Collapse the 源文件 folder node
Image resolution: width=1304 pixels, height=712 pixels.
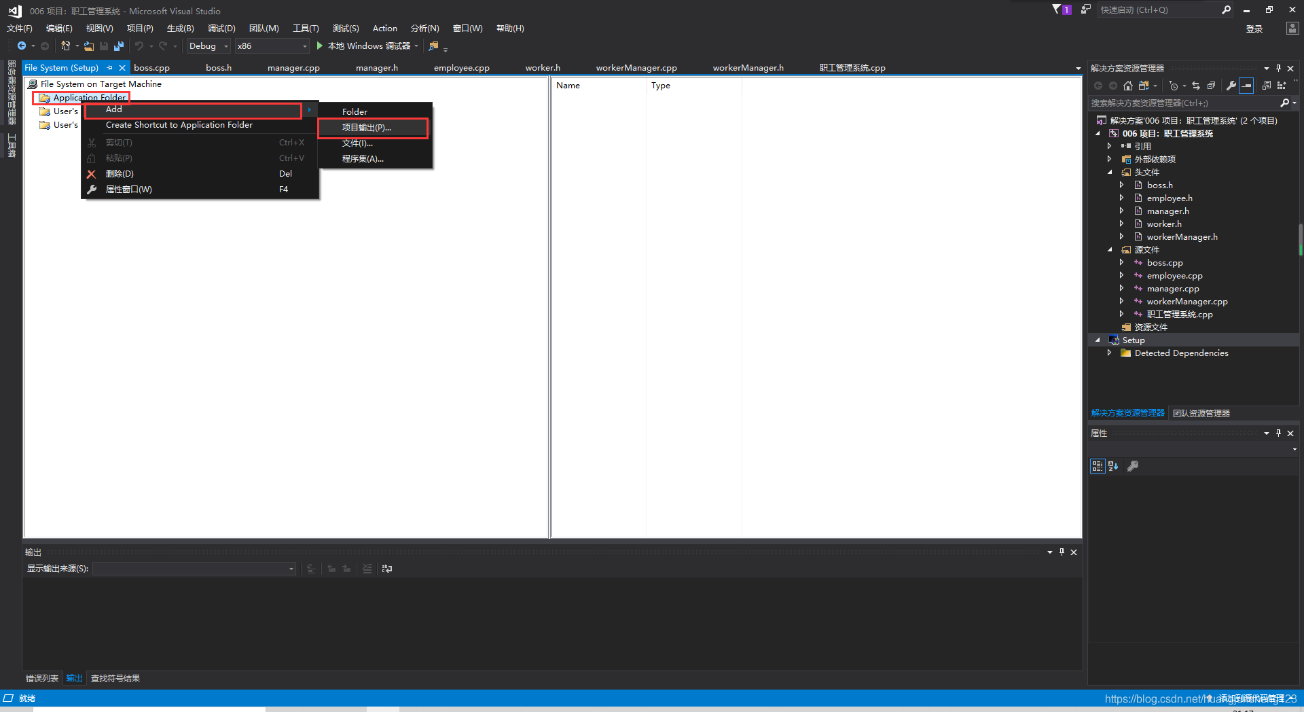click(1110, 250)
